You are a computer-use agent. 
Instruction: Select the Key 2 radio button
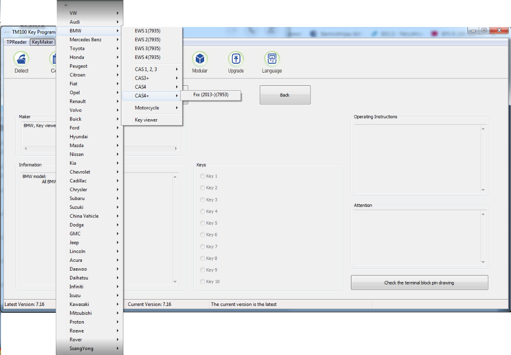pyautogui.click(x=202, y=188)
